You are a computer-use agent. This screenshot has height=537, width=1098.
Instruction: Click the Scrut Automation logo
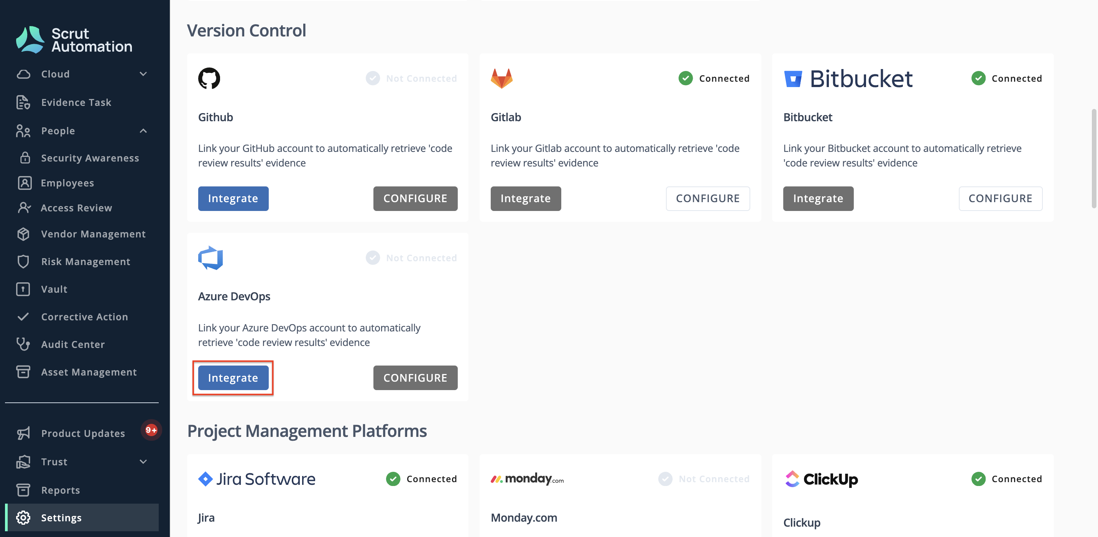[74, 40]
